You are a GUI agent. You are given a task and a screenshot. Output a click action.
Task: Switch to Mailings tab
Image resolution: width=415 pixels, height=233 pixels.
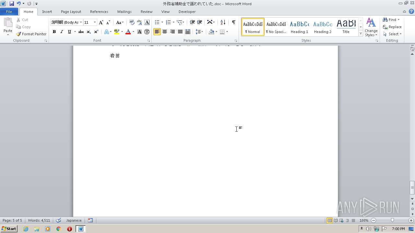[x=124, y=12]
